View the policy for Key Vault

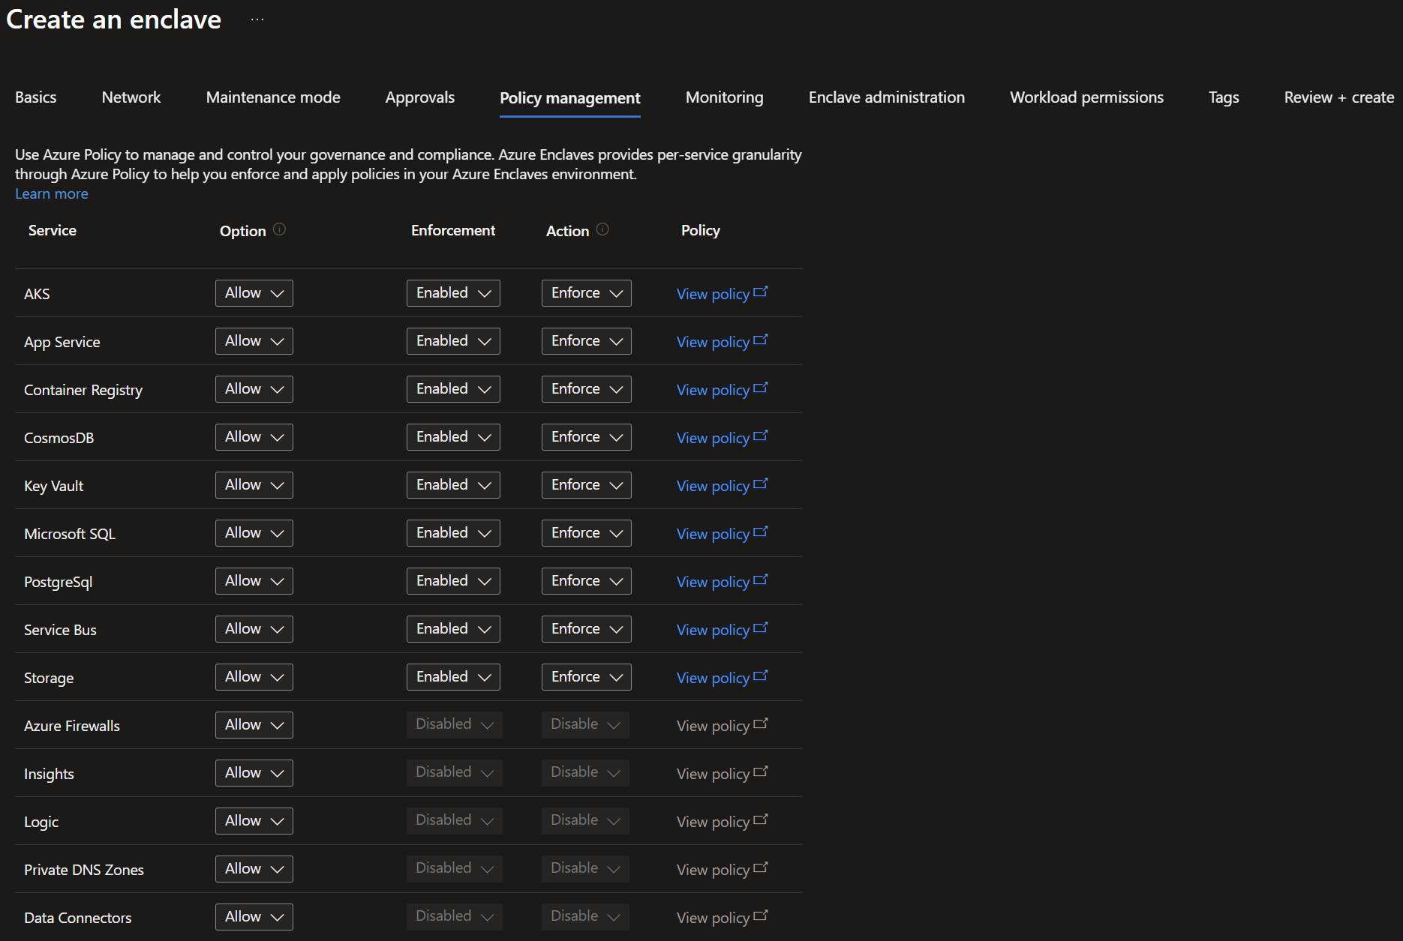click(x=722, y=485)
